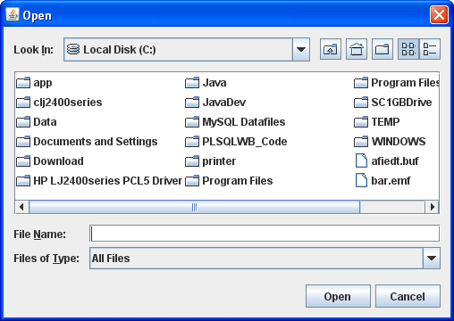Click the Open button
The width and height of the screenshot is (454, 321).
(x=338, y=296)
